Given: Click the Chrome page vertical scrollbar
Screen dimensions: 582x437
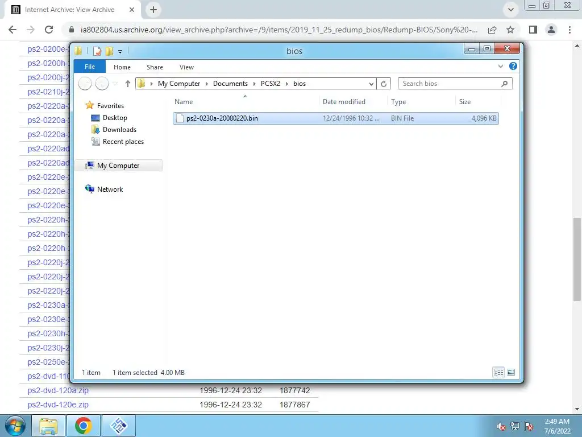Looking at the screenshot, I should (577, 259).
